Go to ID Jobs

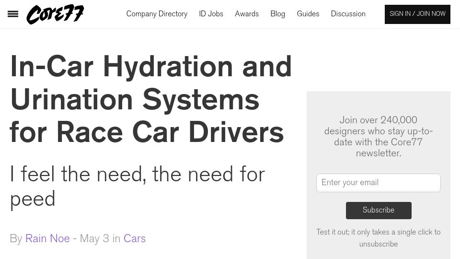click(x=211, y=14)
